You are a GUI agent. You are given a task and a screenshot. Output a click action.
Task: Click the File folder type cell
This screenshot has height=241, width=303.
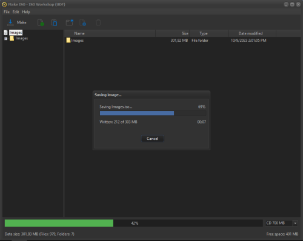pos(200,41)
